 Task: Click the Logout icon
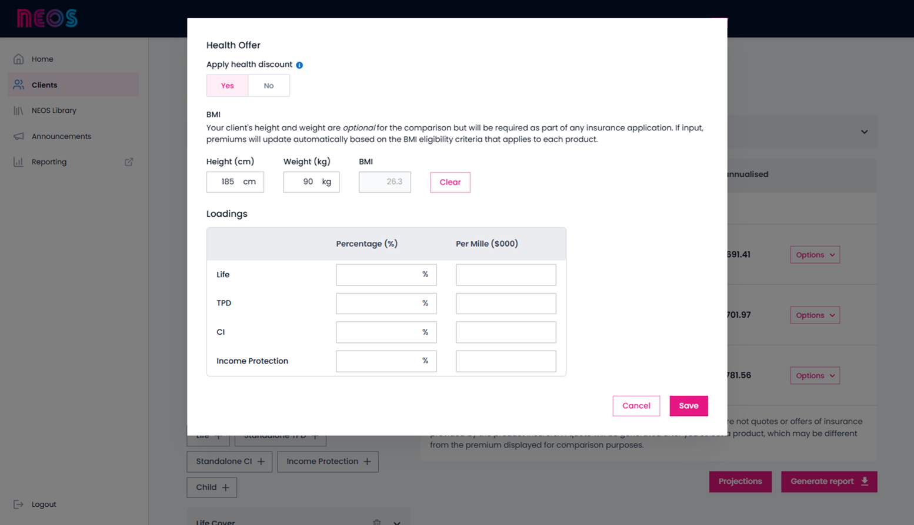coord(19,504)
